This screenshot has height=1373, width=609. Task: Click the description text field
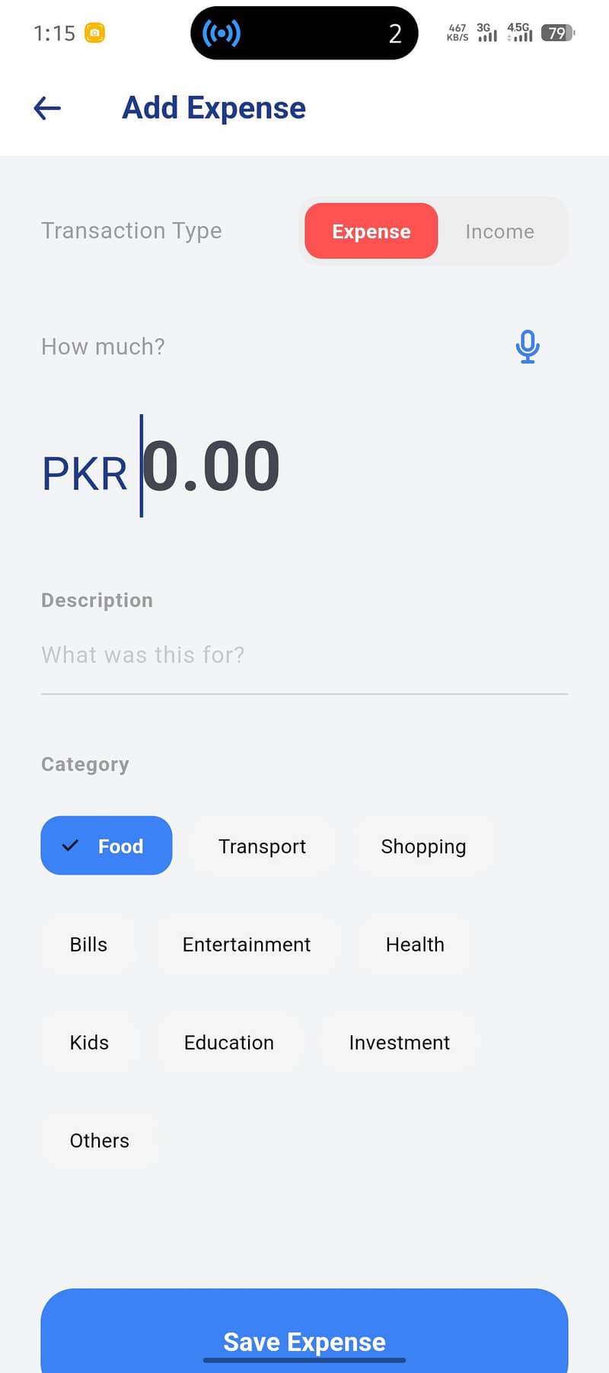(304, 655)
